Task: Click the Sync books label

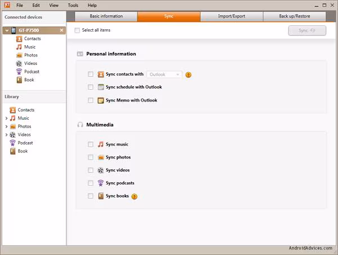Action: pos(117,196)
